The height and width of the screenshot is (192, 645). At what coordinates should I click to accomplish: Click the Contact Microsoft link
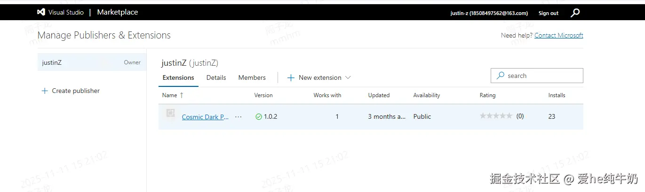click(x=558, y=36)
